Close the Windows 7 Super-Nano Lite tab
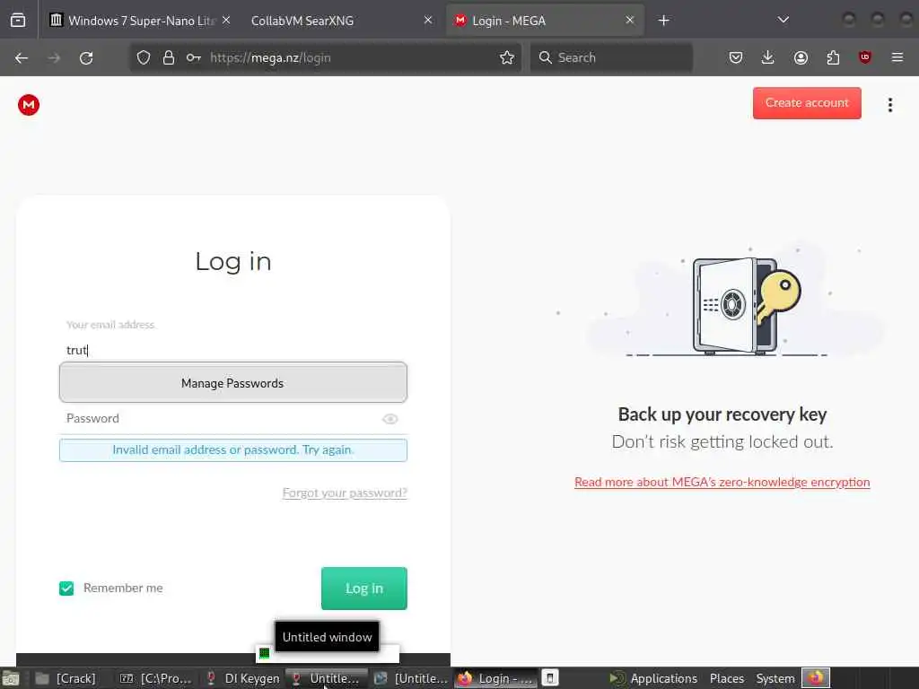919x689 pixels. coord(226,21)
